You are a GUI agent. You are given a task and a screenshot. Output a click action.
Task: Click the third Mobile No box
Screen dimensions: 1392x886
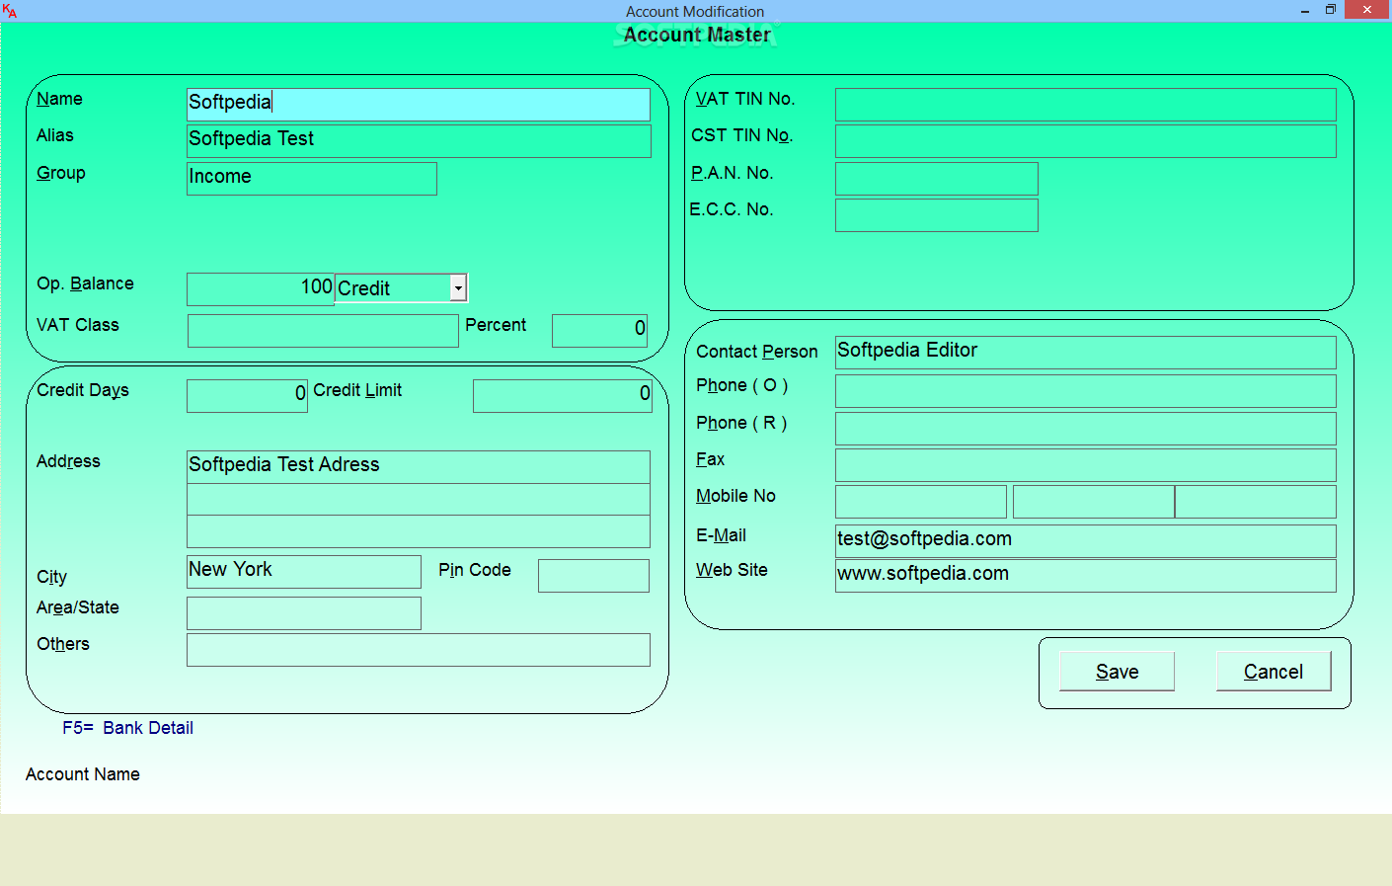(x=1256, y=502)
